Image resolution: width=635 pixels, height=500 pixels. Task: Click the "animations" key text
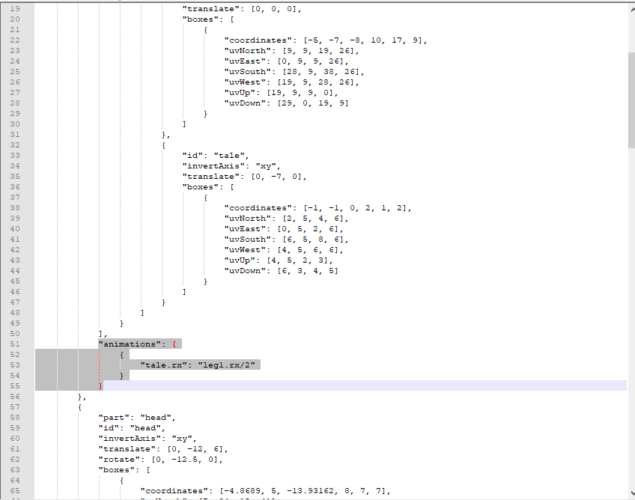[x=130, y=344]
